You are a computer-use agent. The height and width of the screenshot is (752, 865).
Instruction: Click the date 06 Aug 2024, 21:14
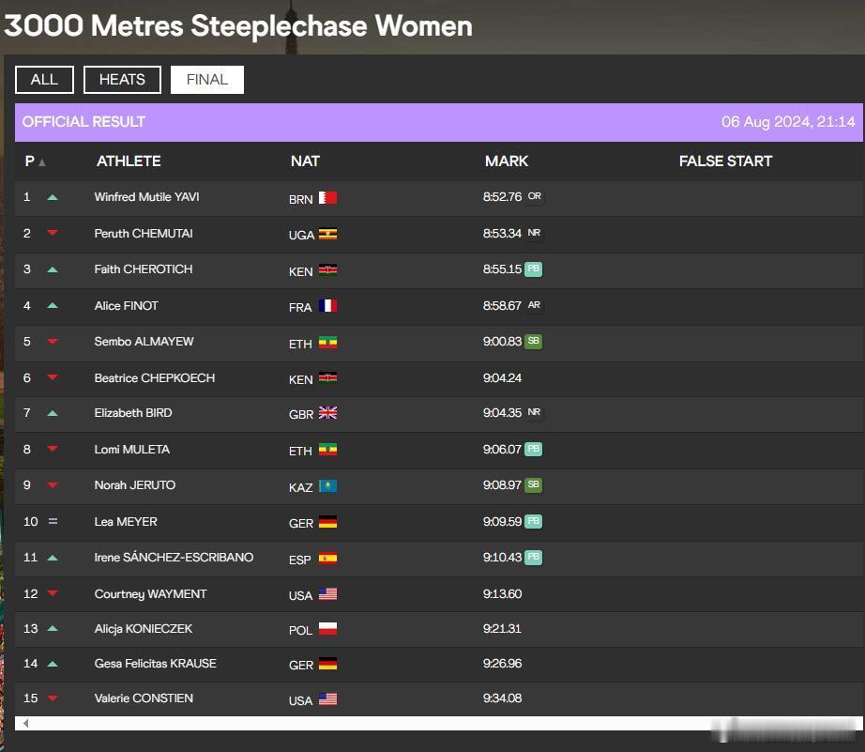788,121
